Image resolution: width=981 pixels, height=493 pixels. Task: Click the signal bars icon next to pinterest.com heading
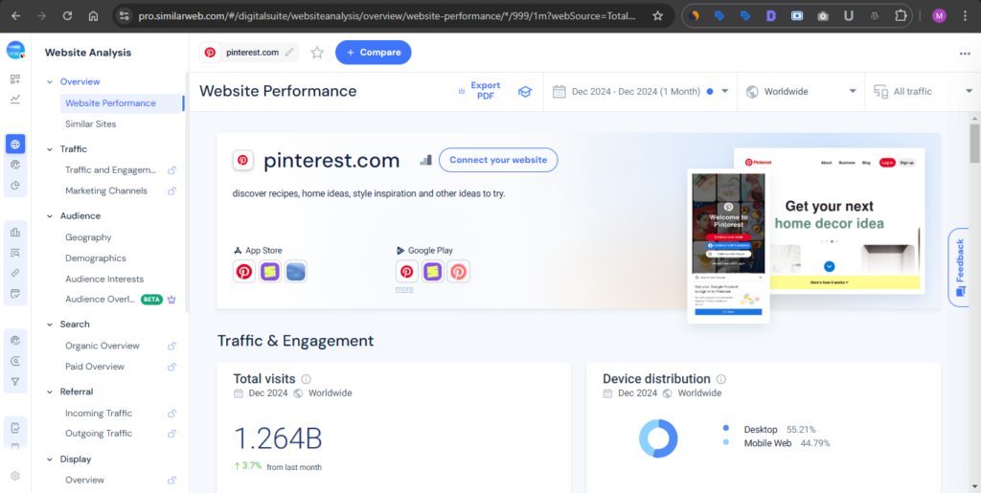click(425, 160)
